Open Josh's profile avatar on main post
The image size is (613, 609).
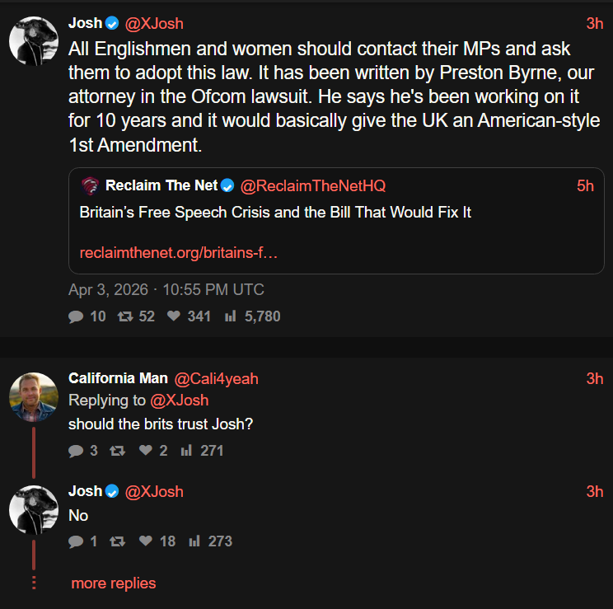coord(33,40)
